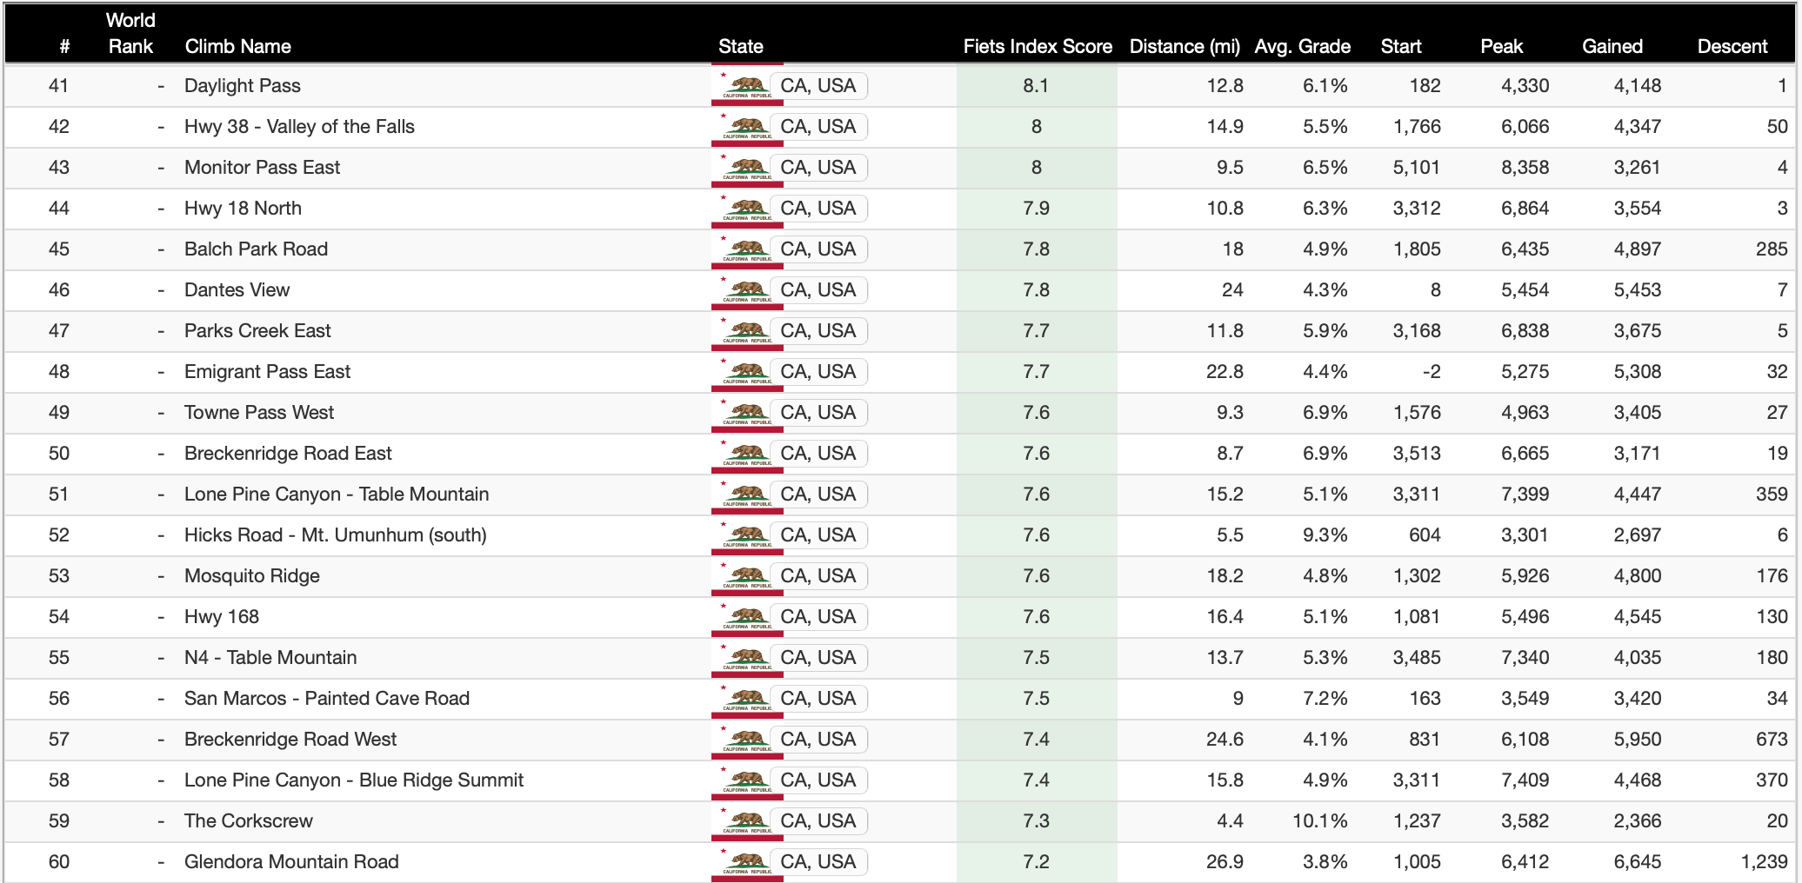The height and width of the screenshot is (883, 1802).
Task: Sort table by Fiets Index Score header
Action: tap(1037, 47)
